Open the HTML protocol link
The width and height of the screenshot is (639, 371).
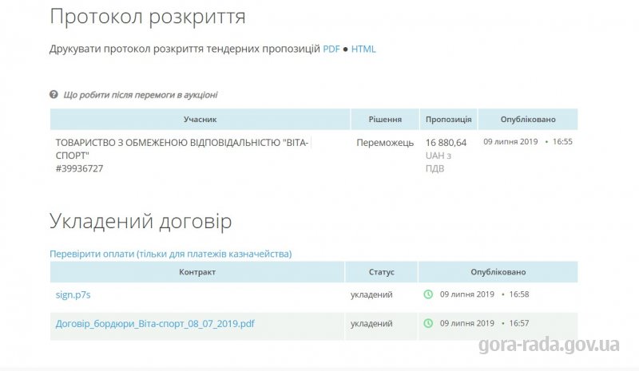(363, 49)
